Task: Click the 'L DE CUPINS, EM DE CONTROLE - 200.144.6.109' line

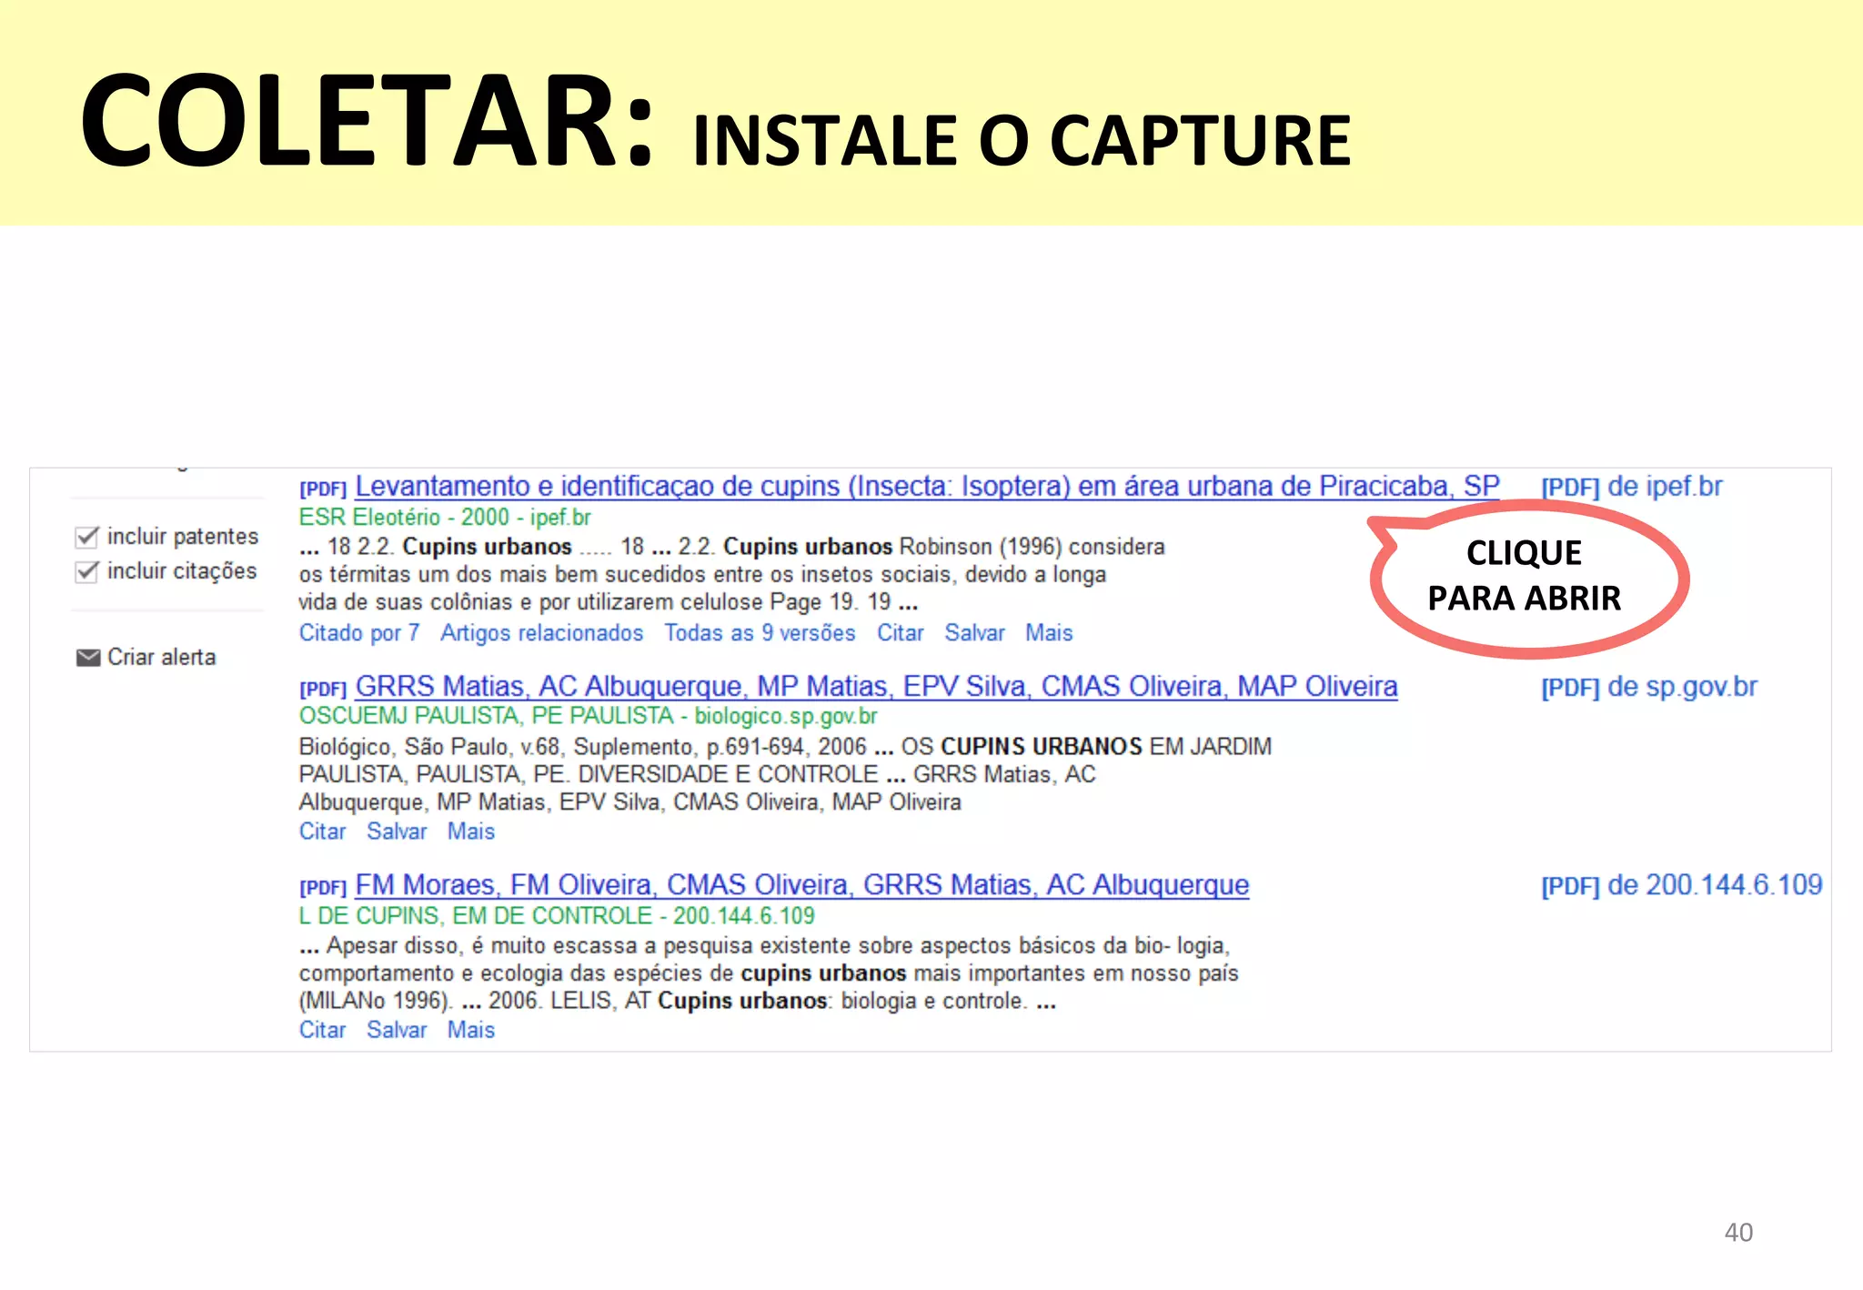Action: (x=557, y=915)
